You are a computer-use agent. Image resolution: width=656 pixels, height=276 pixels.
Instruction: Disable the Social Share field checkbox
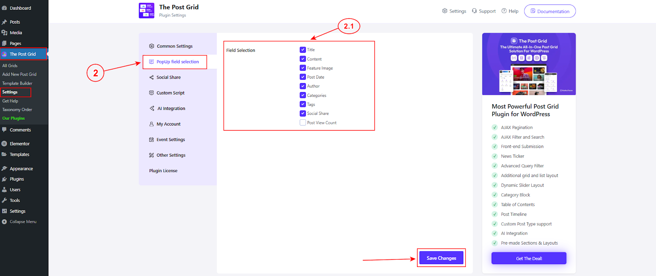303,113
